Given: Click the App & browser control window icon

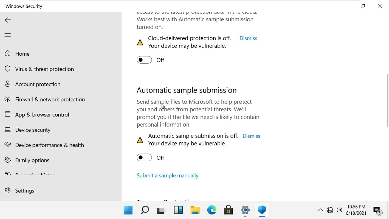Looking at the screenshot, I should [8, 114].
